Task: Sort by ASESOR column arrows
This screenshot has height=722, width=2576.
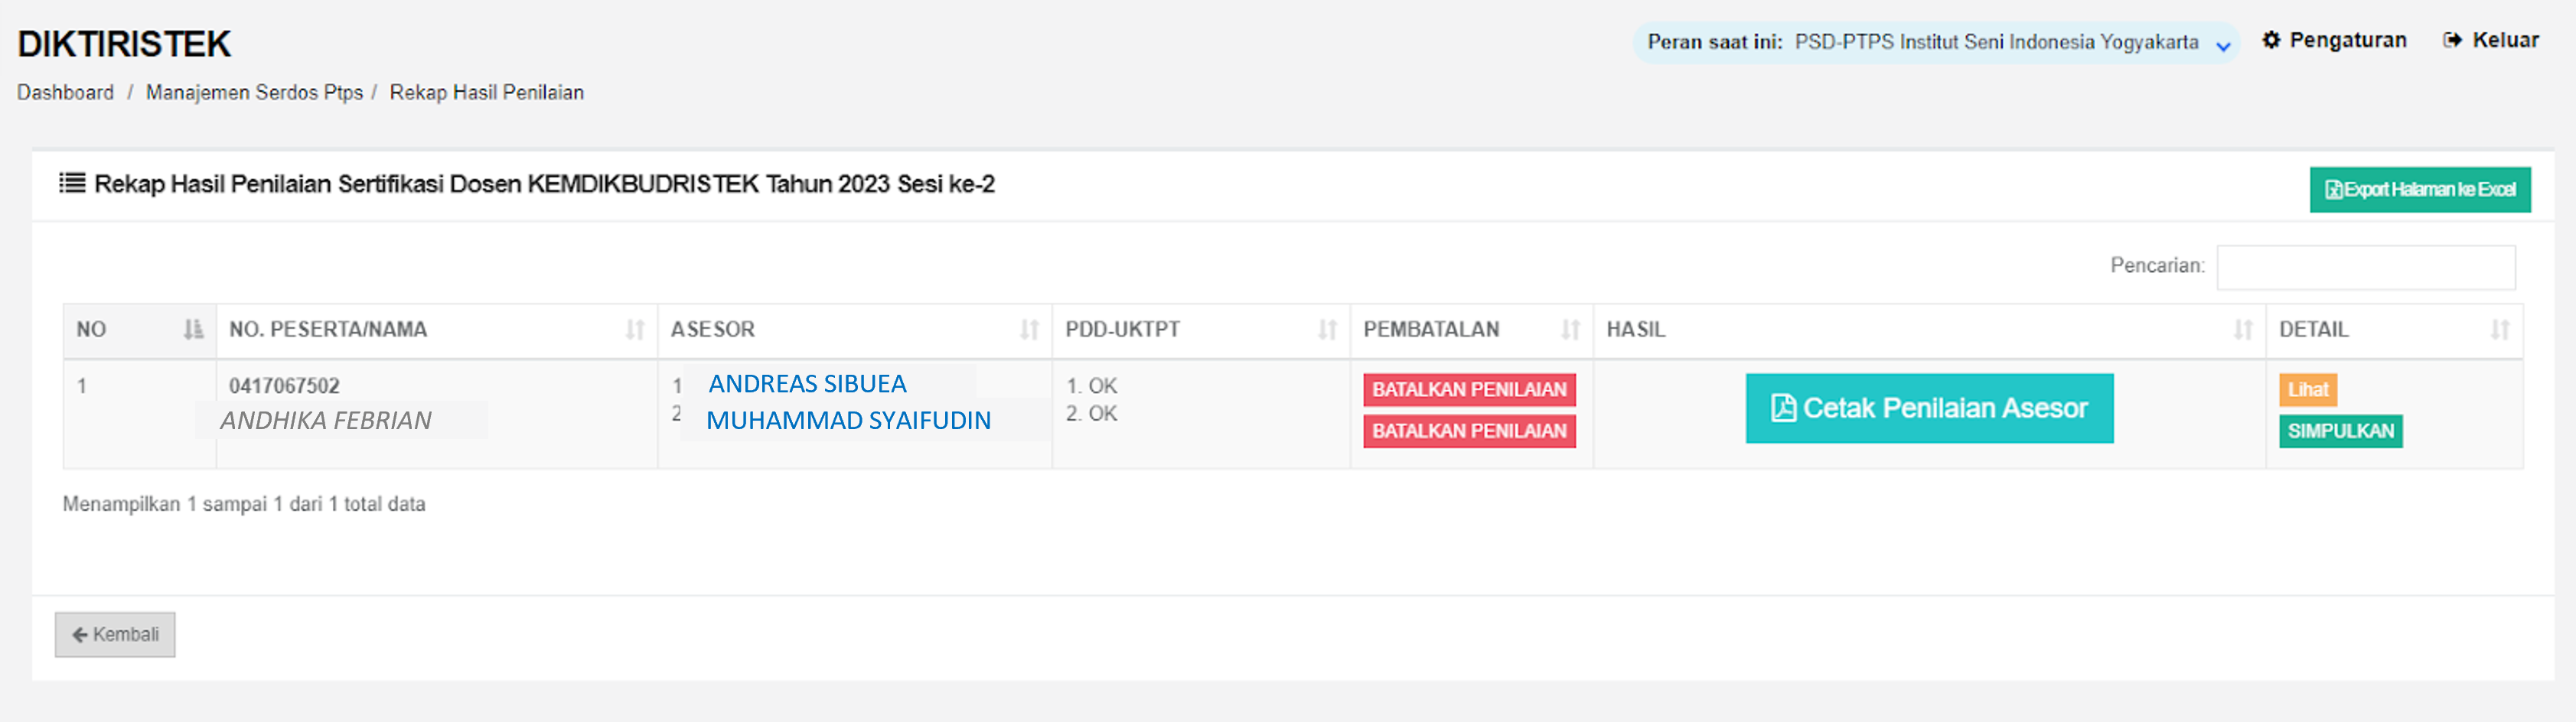Action: pyautogui.click(x=1029, y=329)
